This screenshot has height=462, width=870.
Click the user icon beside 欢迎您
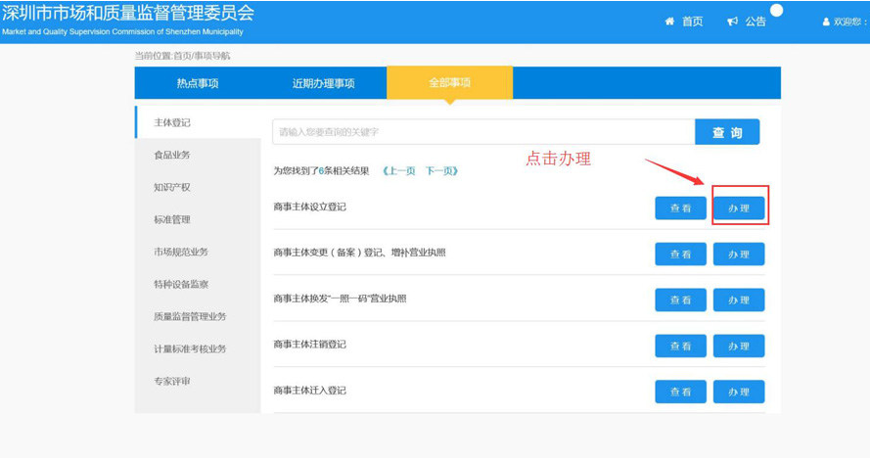point(826,22)
